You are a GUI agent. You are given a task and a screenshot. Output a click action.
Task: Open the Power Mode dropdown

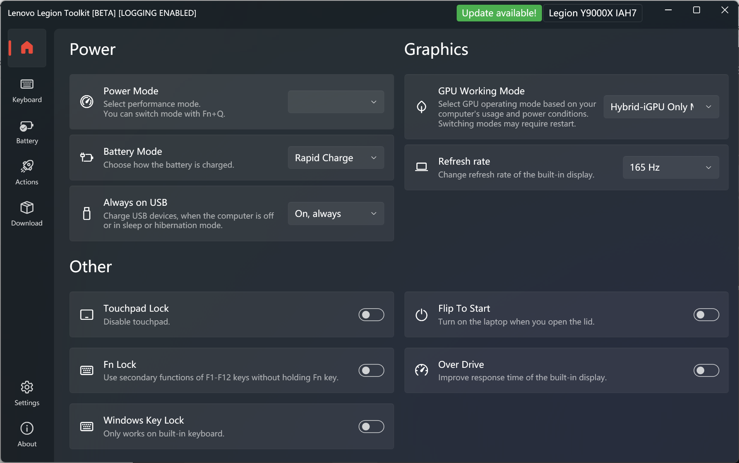[335, 102]
